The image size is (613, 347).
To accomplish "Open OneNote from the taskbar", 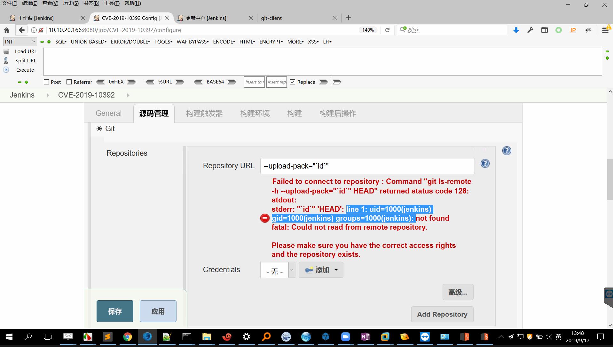I will pos(365,337).
